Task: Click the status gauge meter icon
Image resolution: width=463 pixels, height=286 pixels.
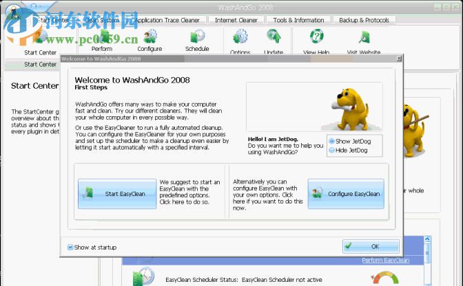Action: point(384,278)
